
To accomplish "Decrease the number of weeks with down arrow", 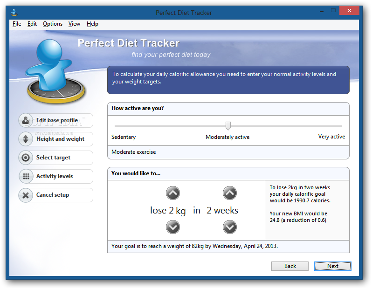I will [230, 227].
